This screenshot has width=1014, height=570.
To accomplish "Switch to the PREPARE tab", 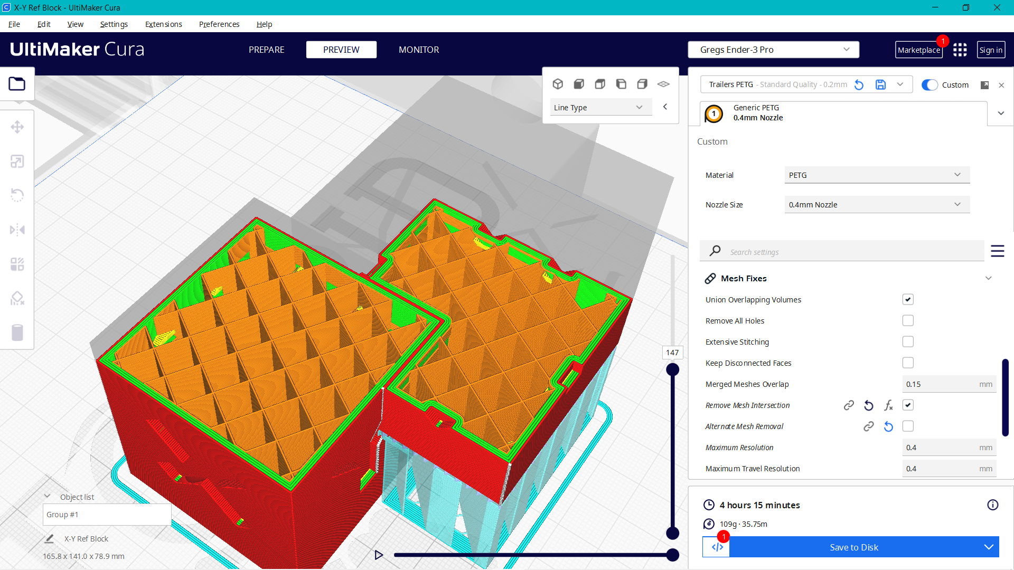I will [266, 50].
